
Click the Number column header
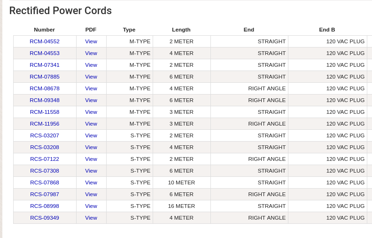click(x=45, y=30)
